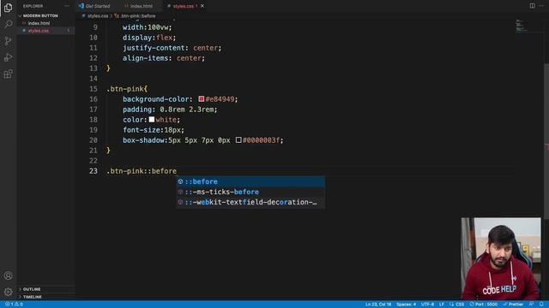549x308 pixels.
Task: Click the .btn-pink selector on line 15
Action: click(x=125, y=89)
